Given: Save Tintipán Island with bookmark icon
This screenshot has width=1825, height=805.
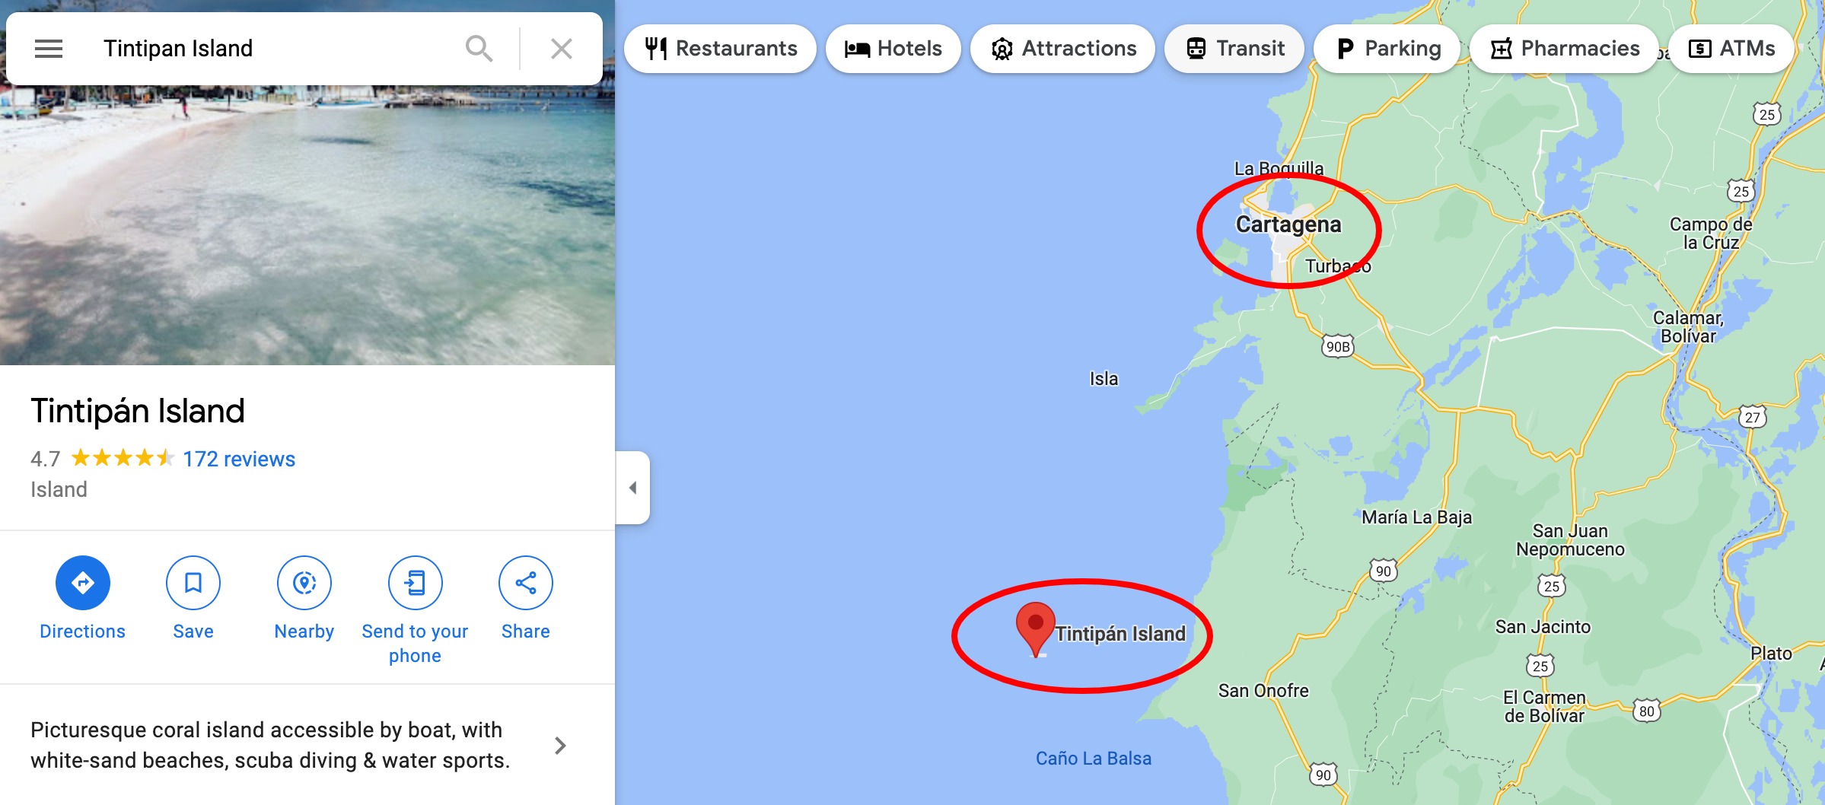Looking at the screenshot, I should pos(193,583).
